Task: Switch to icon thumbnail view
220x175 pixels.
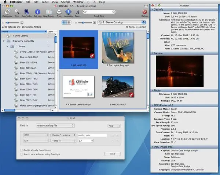Action: point(64,22)
